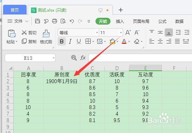Screen dimensions: 192x133
Task: Activate the Format Painter brush
Action: [x=46, y=34]
